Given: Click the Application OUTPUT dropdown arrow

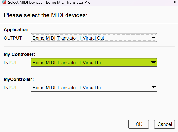Looking at the screenshot, I should click(153, 38).
